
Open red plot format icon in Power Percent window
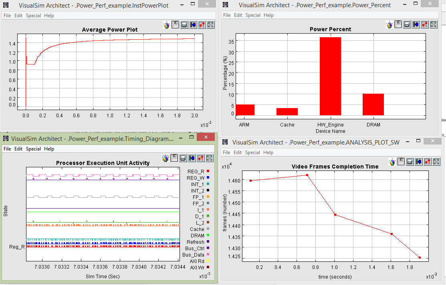coord(424,25)
